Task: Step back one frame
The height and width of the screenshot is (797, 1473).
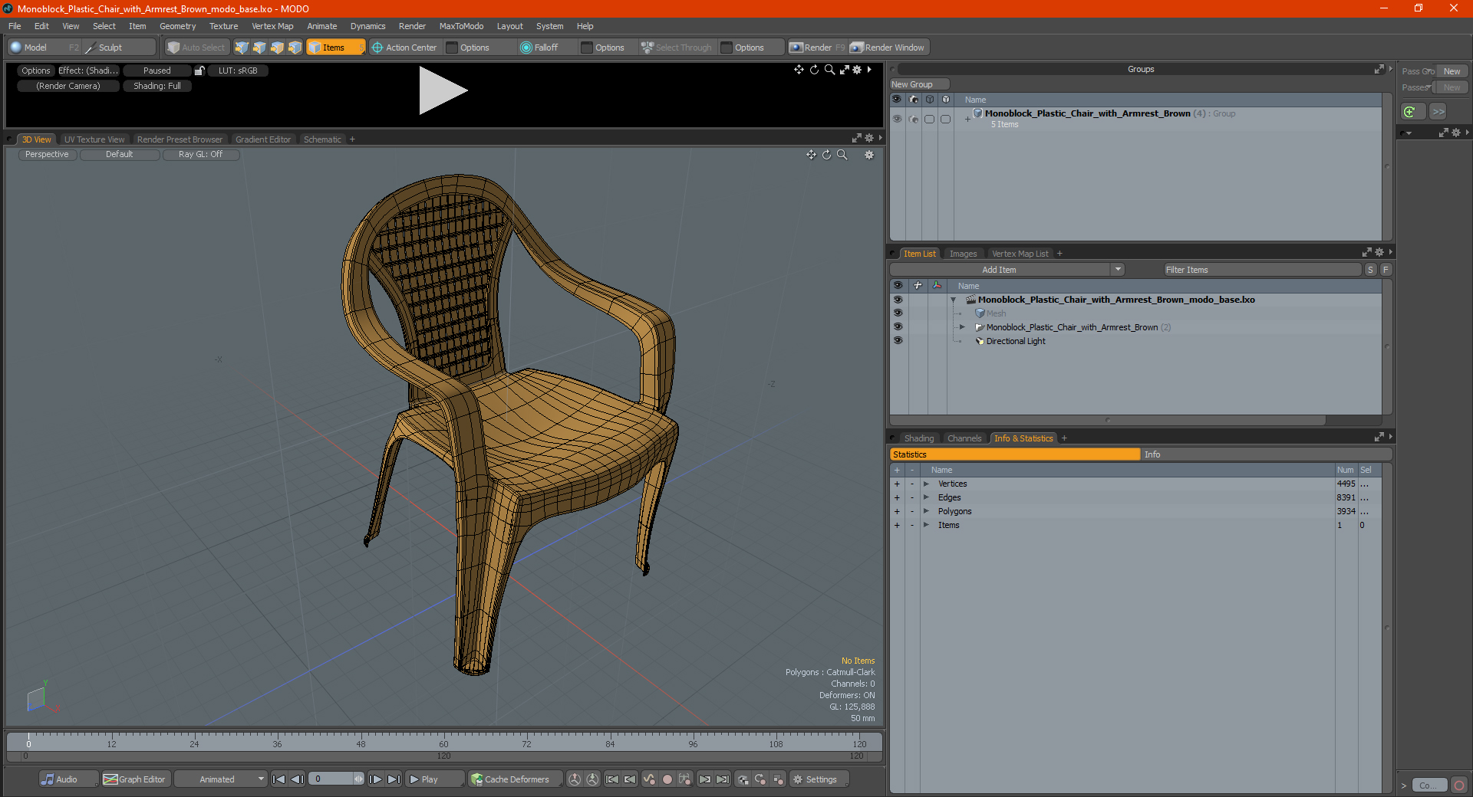Action: (298, 779)
